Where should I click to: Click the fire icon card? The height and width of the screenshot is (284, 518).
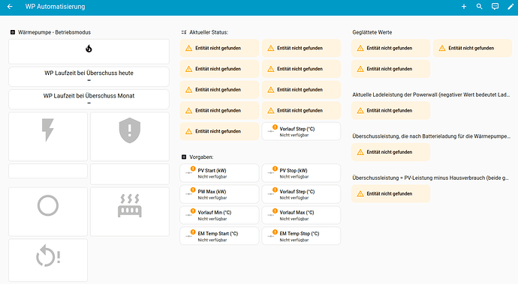click(x=89, y=52)
